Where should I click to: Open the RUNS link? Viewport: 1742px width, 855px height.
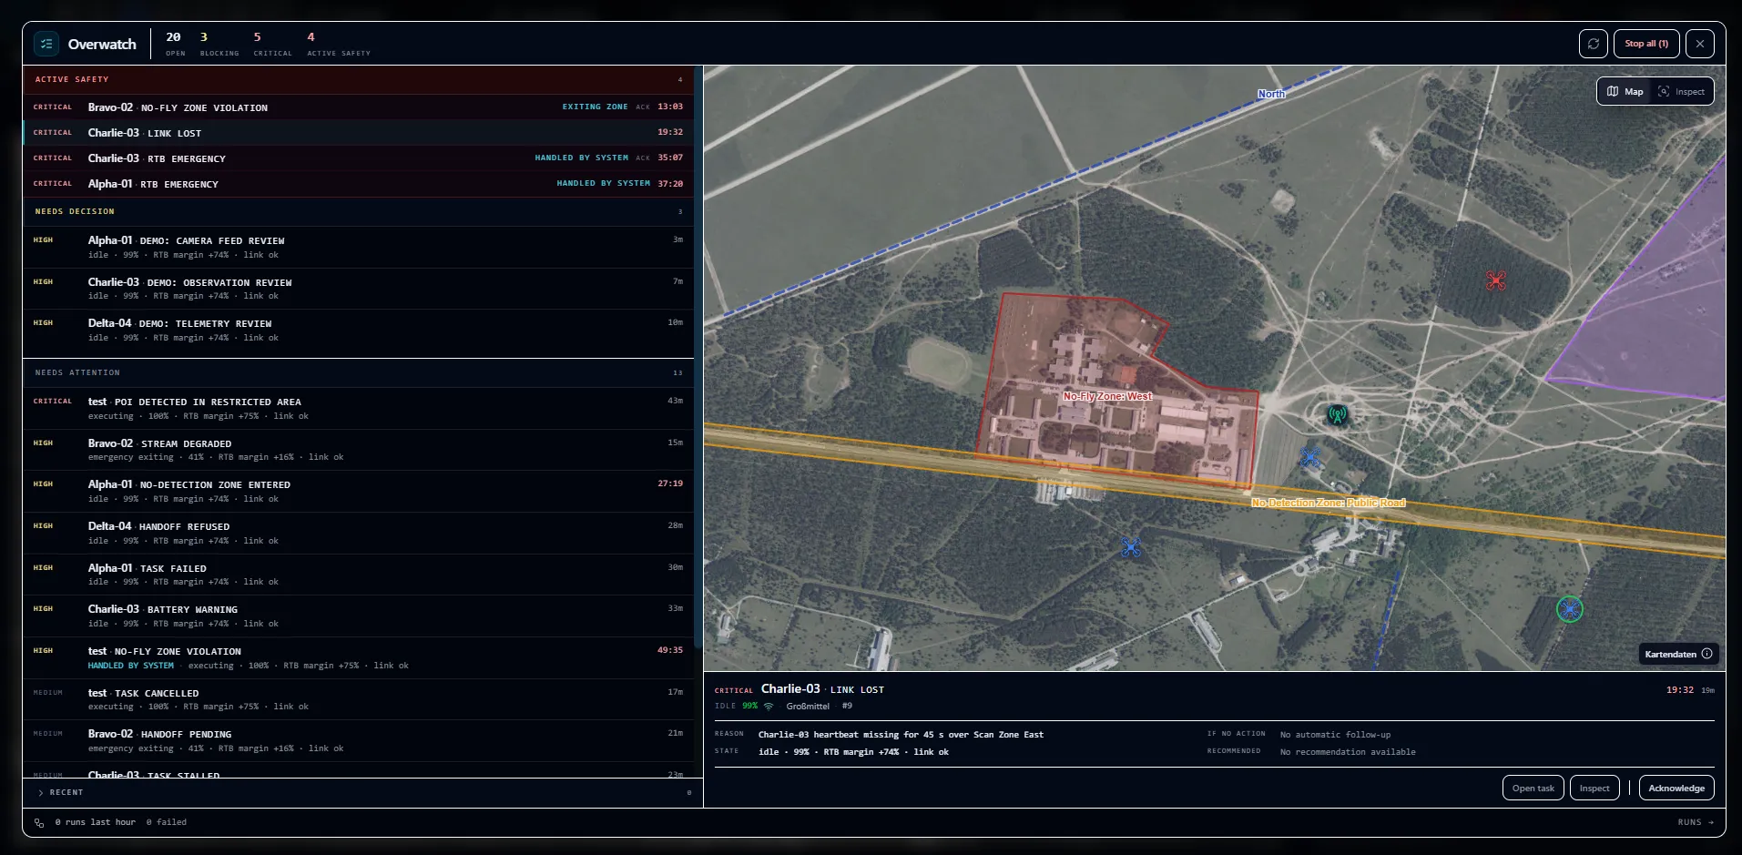coord(1696,822)
